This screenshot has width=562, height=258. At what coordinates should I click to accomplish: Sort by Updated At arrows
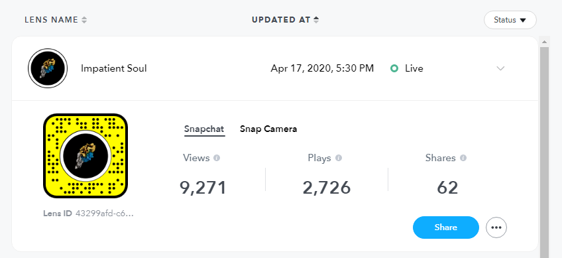point(315,20)
